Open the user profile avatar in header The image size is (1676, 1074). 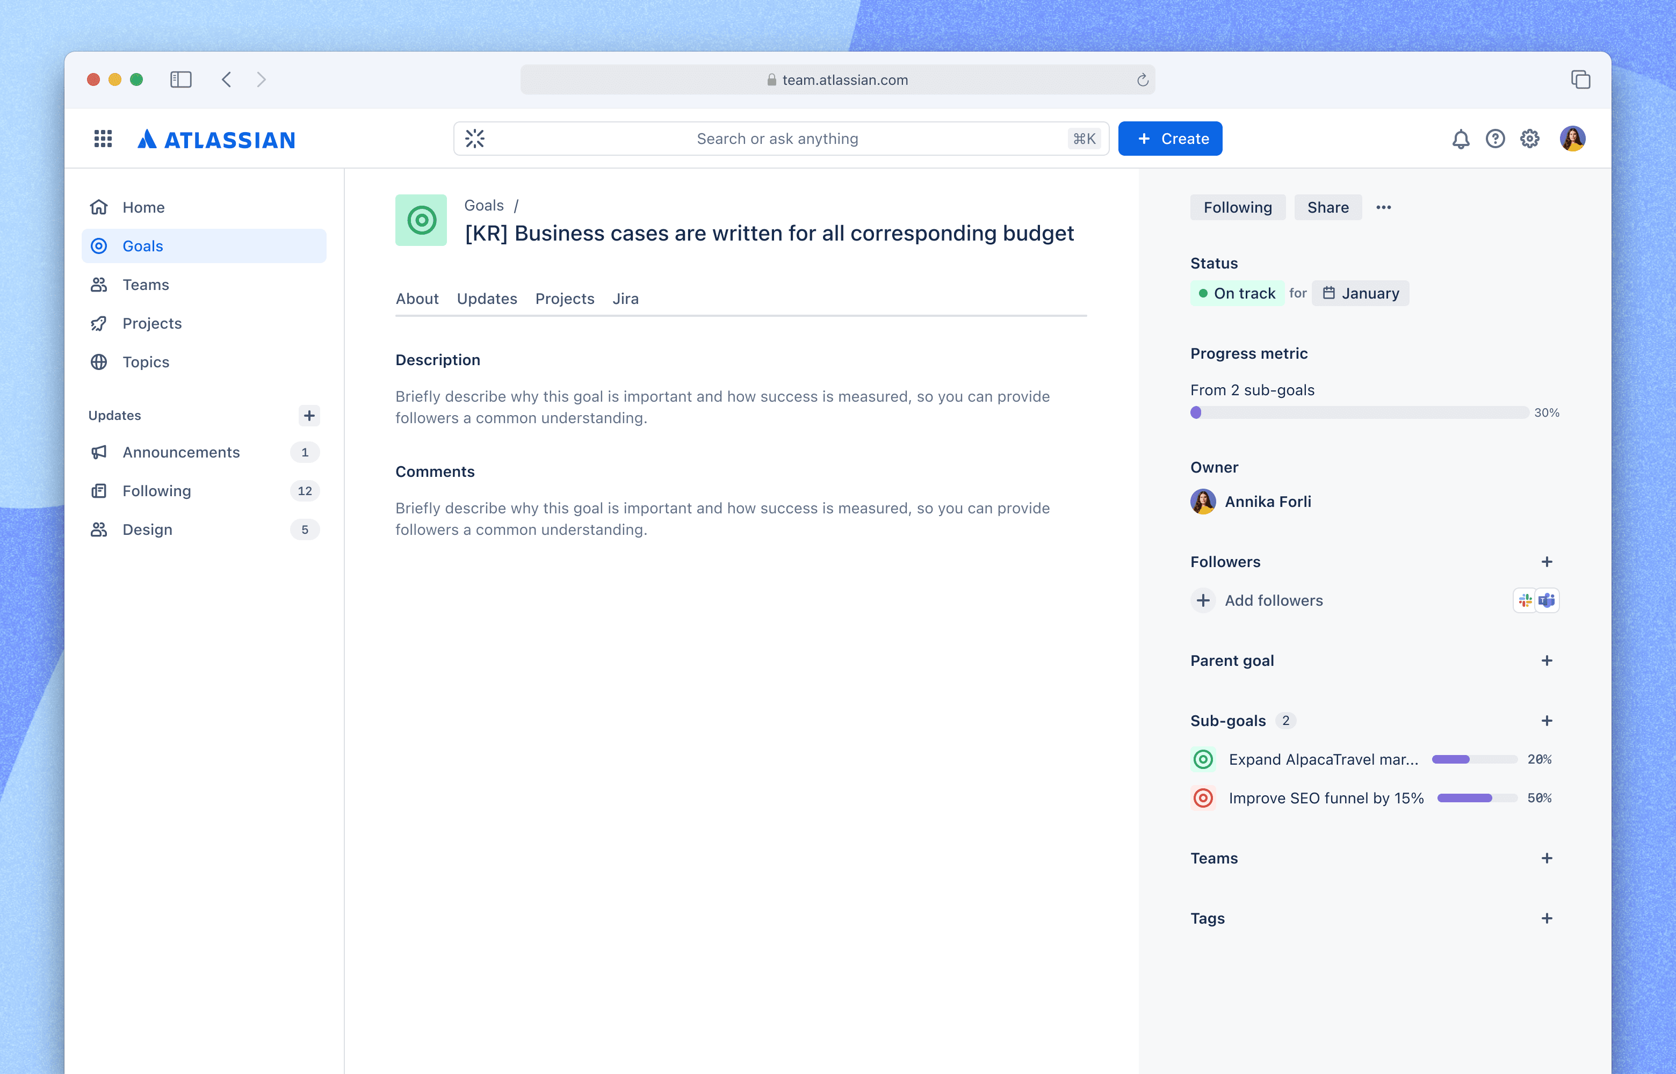[1573, 139]
